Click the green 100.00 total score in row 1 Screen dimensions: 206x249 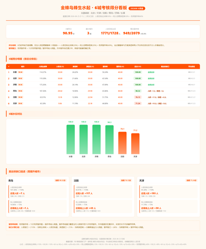tap(138, 72)
